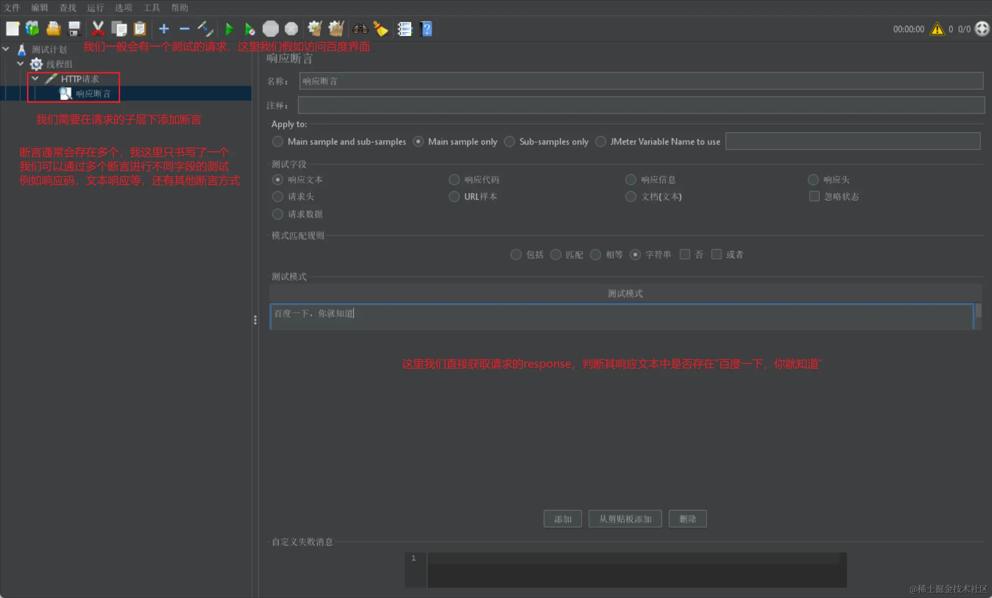Collapse the 测试计划 tree node
Viewport: 992px width, 598px height.
pos(6,49)
